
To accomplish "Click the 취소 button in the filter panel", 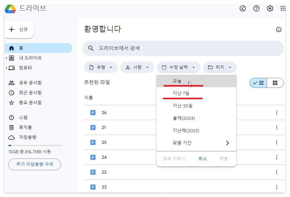I will tap(202, 158).
